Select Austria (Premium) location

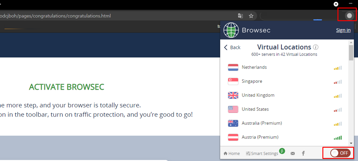click(285, 137)
